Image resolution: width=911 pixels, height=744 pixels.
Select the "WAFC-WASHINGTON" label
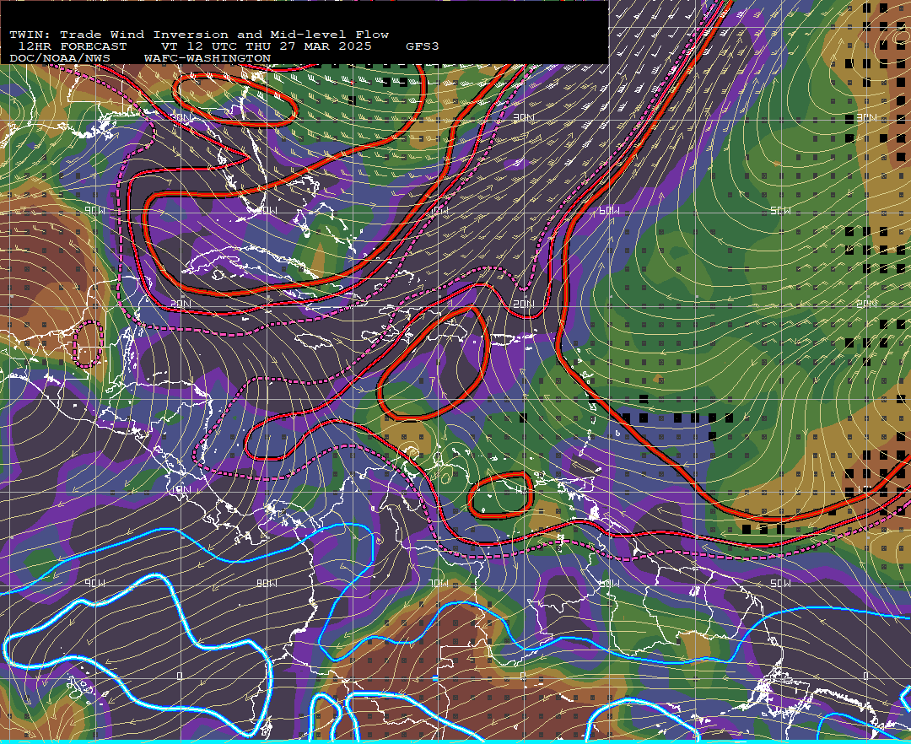tap(208, 59)
